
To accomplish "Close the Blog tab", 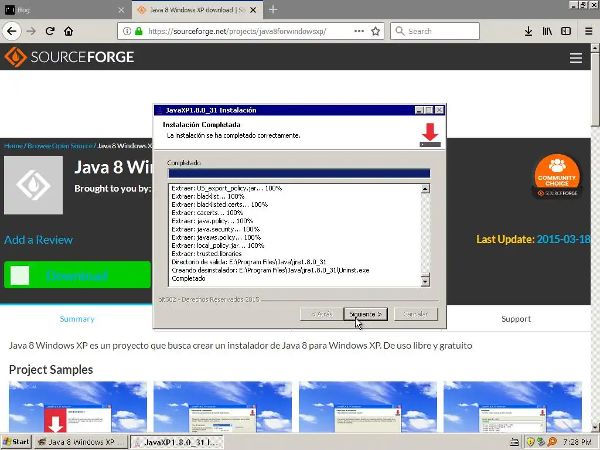I will click(x=121, y=10).
